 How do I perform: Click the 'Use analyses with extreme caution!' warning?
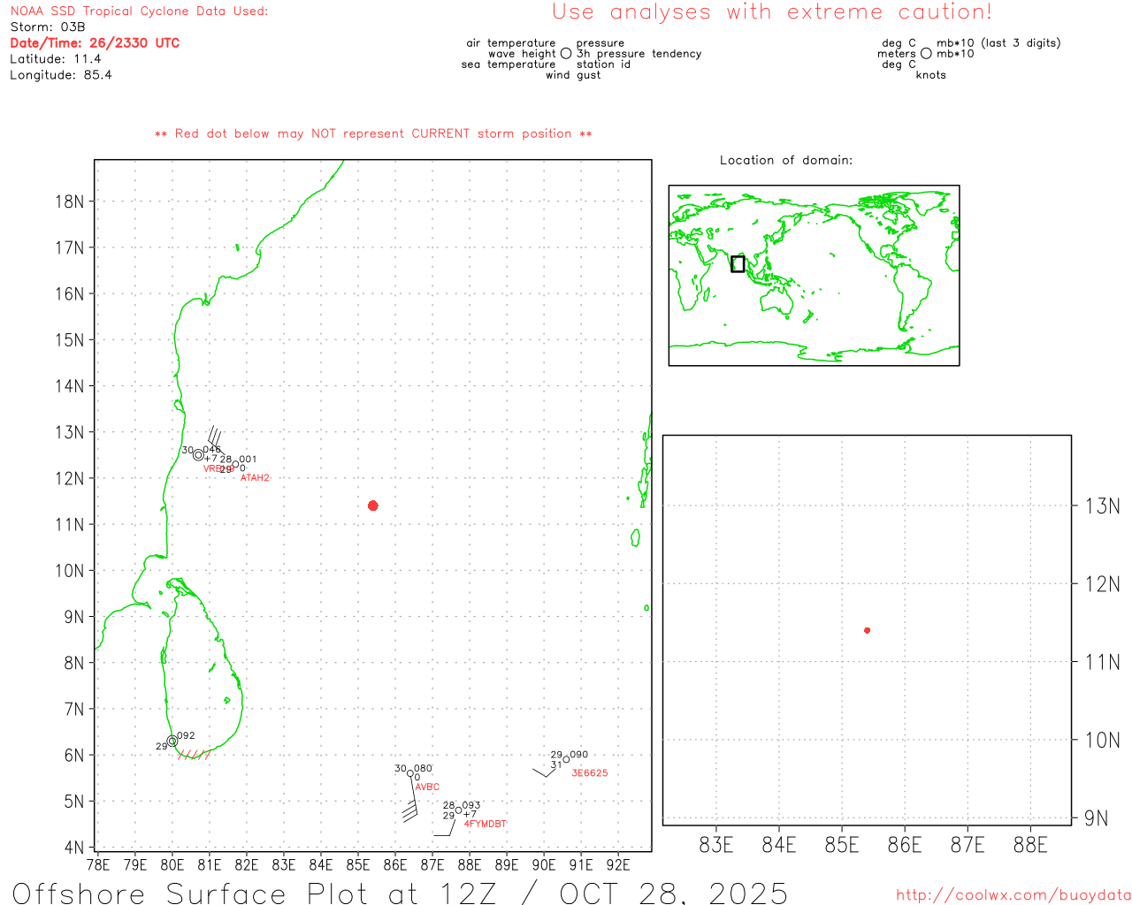point(772,12)
